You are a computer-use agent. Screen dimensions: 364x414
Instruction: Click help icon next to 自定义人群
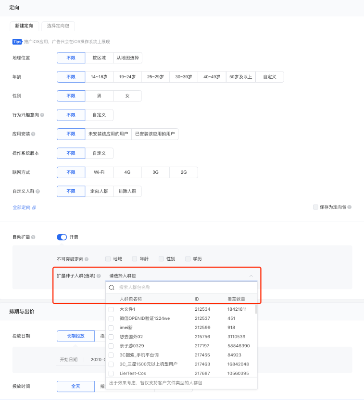click(x=38, y=192)
